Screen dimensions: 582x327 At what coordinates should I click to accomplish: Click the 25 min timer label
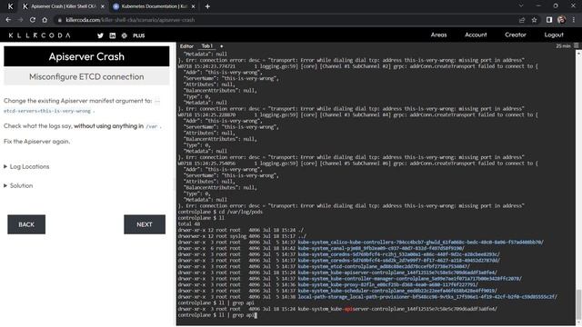563,46
